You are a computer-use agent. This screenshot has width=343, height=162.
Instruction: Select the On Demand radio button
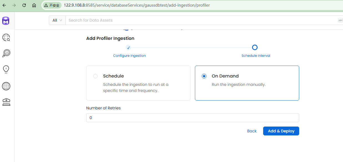pos(204,76)
